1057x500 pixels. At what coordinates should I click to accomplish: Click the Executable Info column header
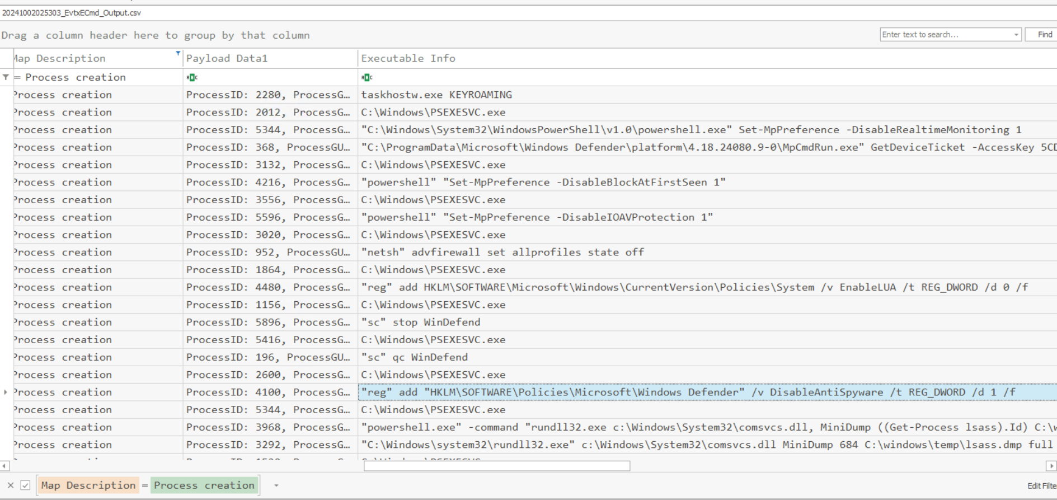(x=408, y=58)
